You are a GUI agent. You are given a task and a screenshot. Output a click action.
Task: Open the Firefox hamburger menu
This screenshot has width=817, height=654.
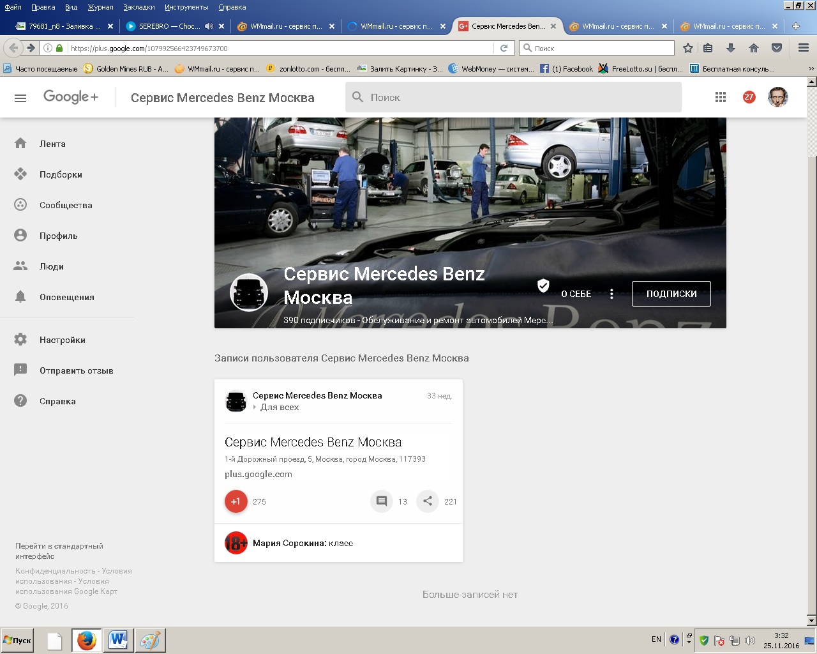pyautogui.click(x=804, y=48)
